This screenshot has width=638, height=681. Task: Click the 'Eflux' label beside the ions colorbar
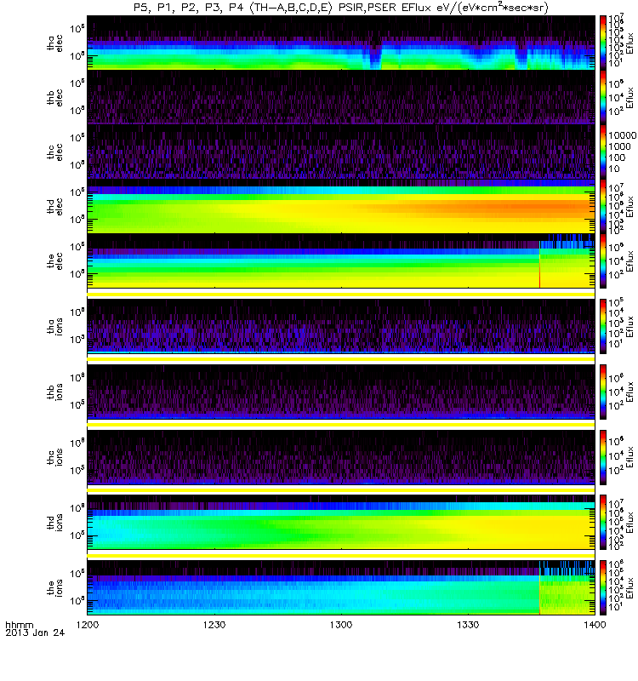[x=629, y=587]
